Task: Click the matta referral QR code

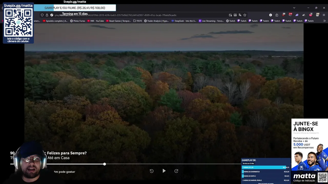Action: [x=323, y=177]
